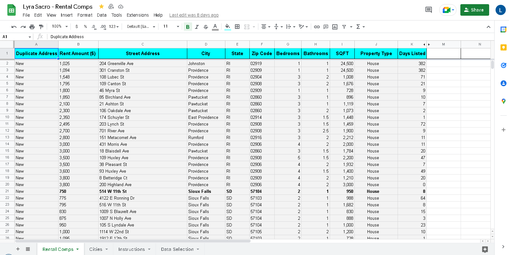Open the zoom level dropdown
509x255 pixels.
60,27
